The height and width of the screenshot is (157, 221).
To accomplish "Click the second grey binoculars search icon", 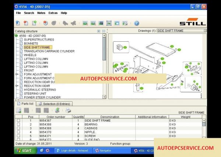I will coord(73,23).
